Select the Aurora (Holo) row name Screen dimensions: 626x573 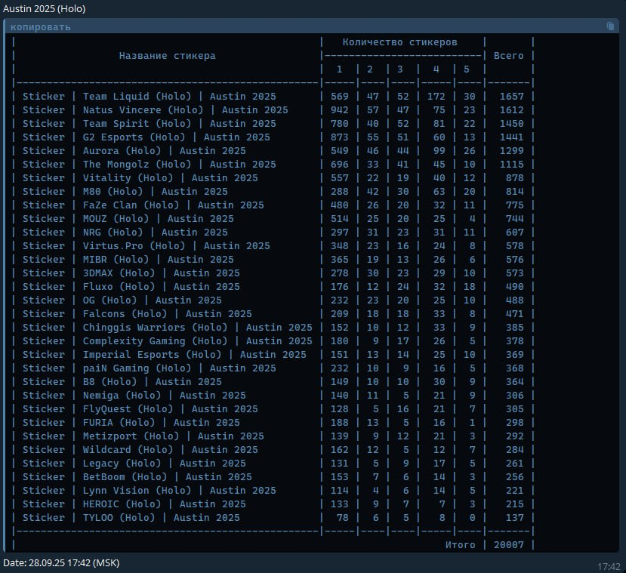click(134, 150)
